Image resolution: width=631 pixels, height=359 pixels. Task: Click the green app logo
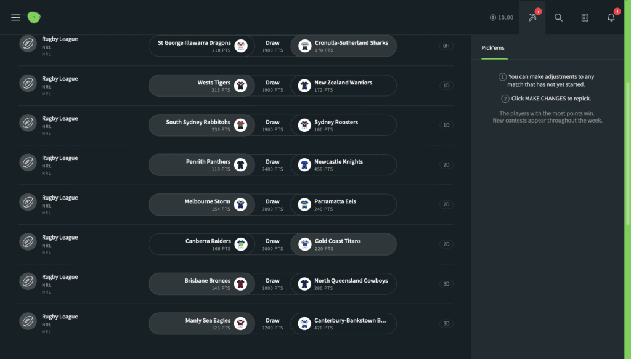coord(34,17)
